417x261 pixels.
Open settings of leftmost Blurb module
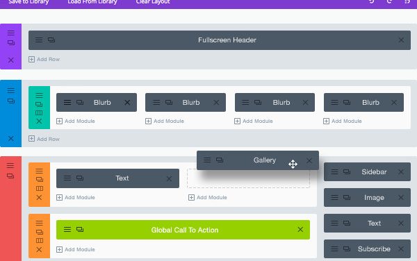point(67,103)
